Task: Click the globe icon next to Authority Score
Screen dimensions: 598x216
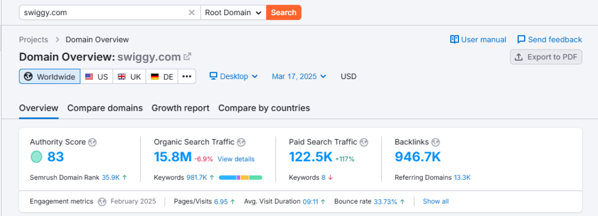Action: (92, 142)
